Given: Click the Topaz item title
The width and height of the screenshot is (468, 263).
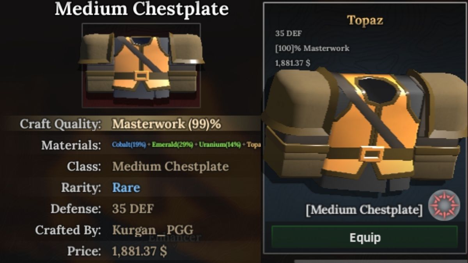Looking at the screenshot, I should [365, 20].
